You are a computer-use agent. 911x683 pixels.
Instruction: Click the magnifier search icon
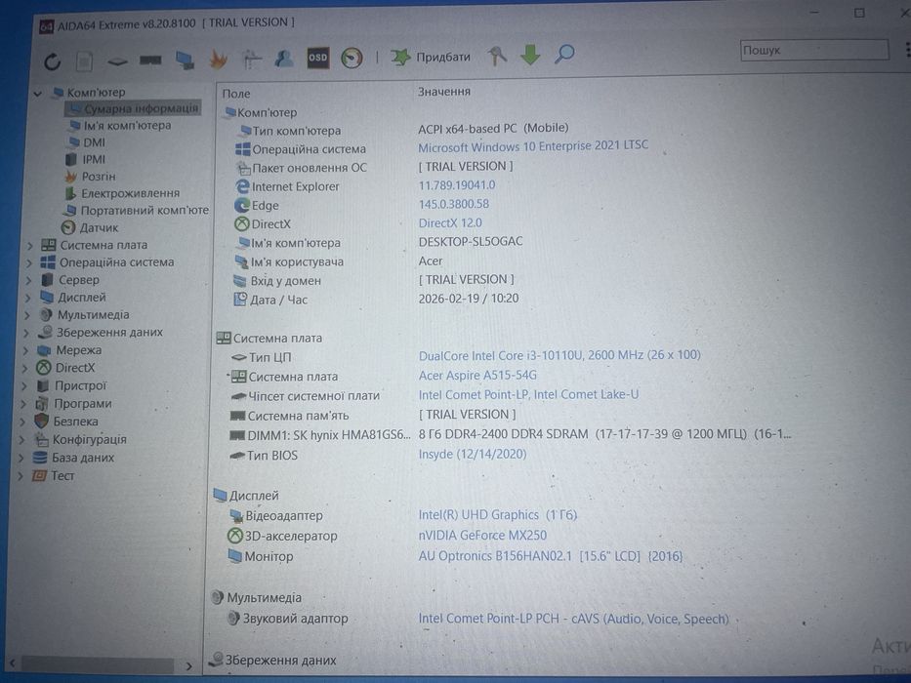click(x=564, y=54)
